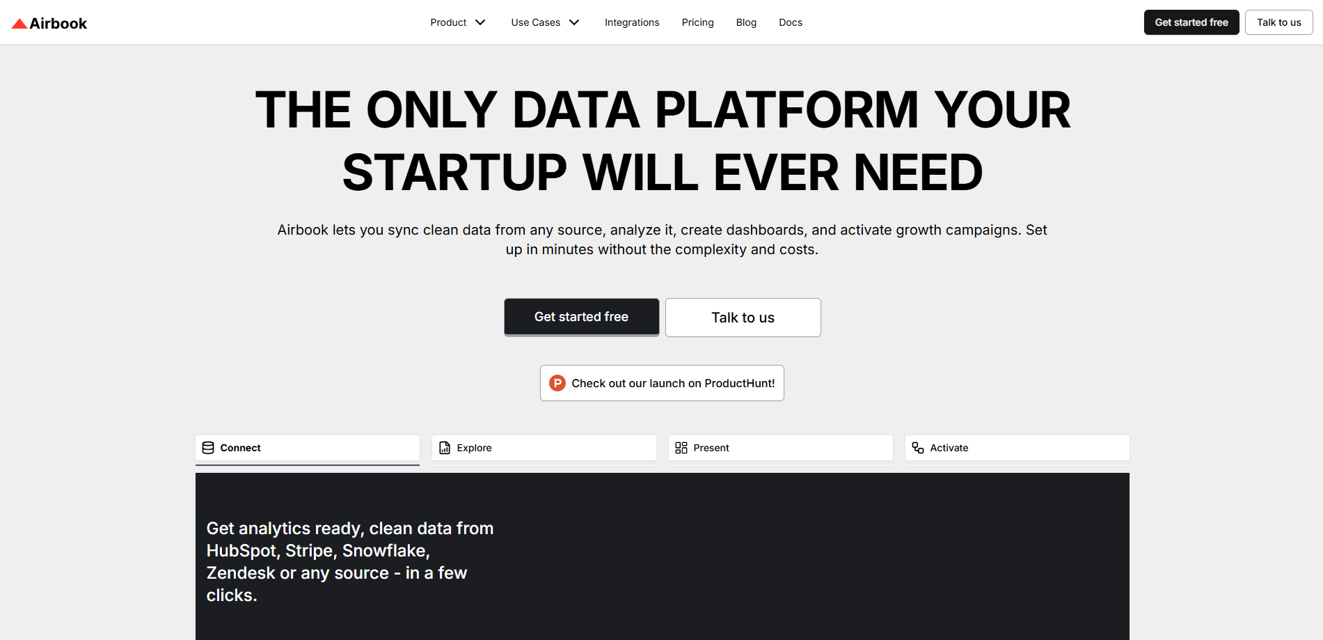
Task: Open the Use Cases navigation menu
Action: (x=536, y=22)
